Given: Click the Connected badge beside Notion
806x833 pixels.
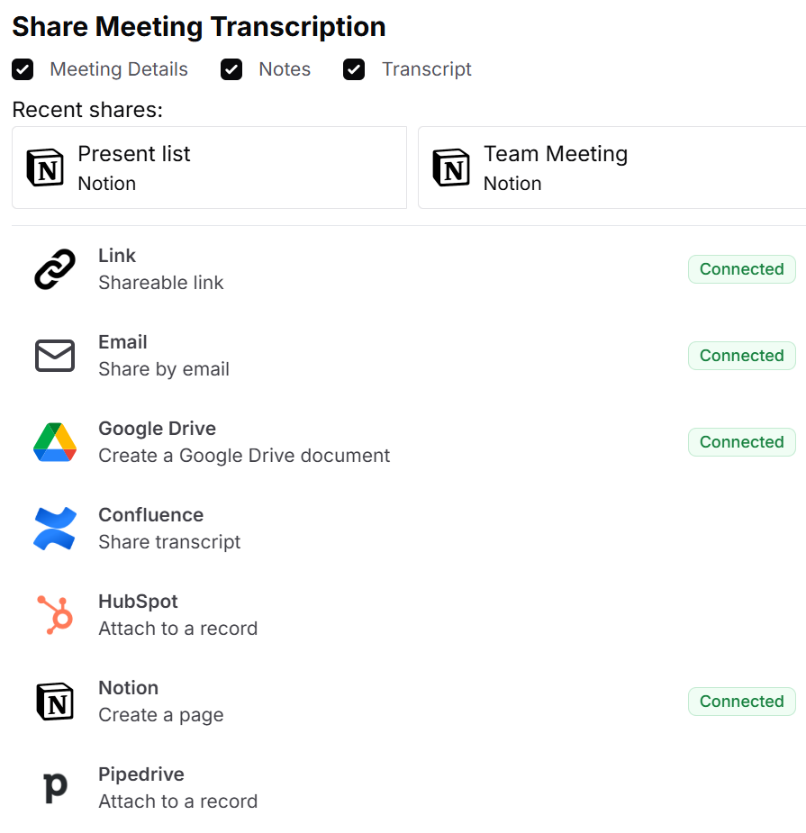Looking at the screenshot, I should (x=741, y=701).
